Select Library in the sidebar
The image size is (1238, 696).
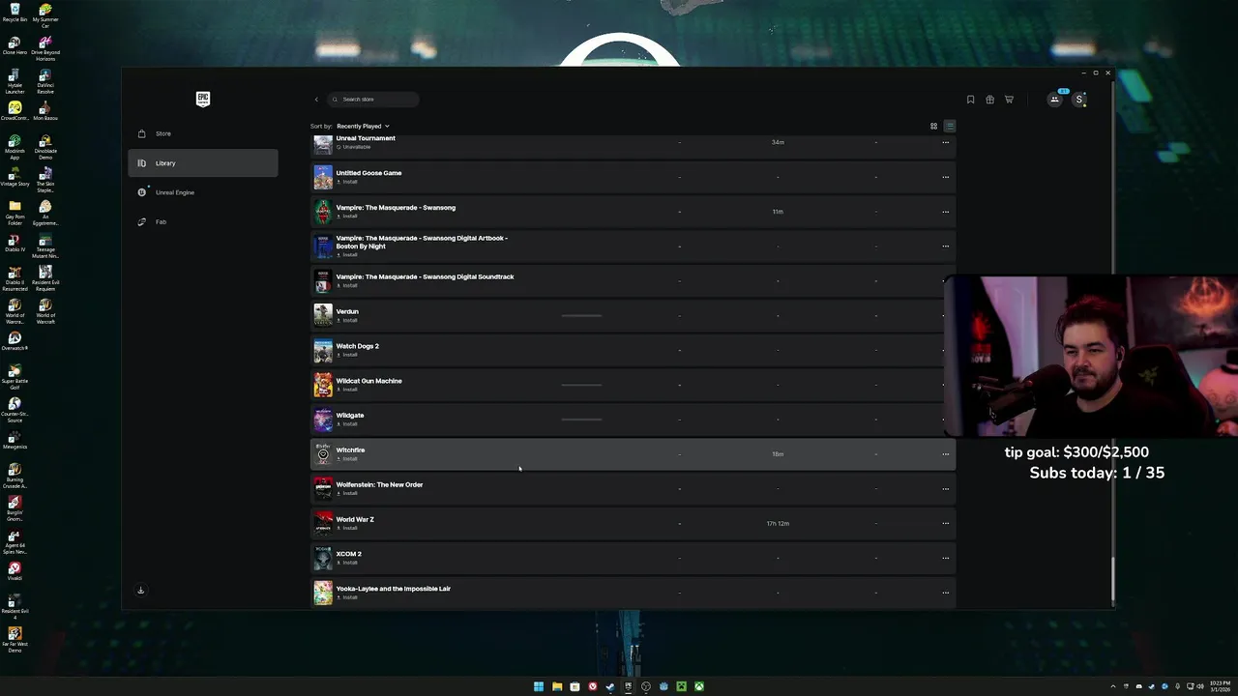click(x=203, y=163)
